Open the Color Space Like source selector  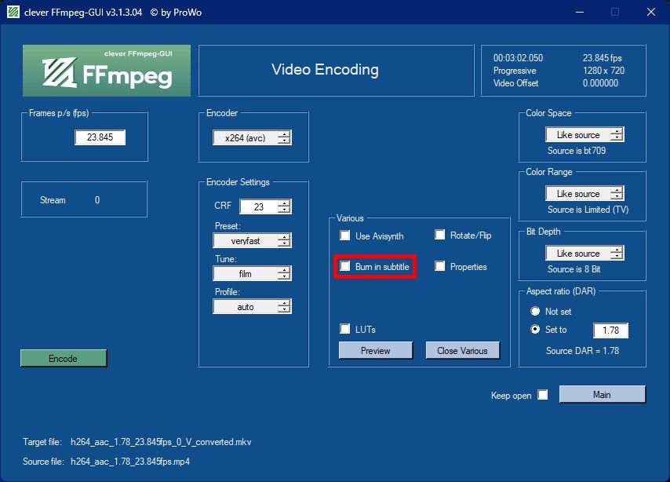tap(584, 134)
